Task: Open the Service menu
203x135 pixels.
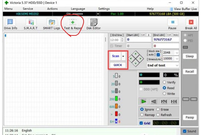Action: [x=28, y=9]
